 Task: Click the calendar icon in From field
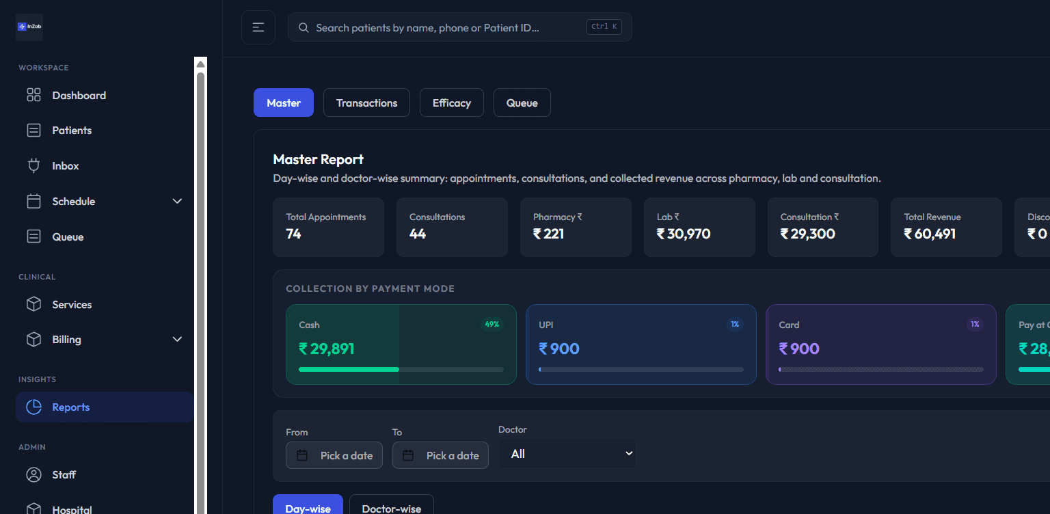(x=302, y=455)
